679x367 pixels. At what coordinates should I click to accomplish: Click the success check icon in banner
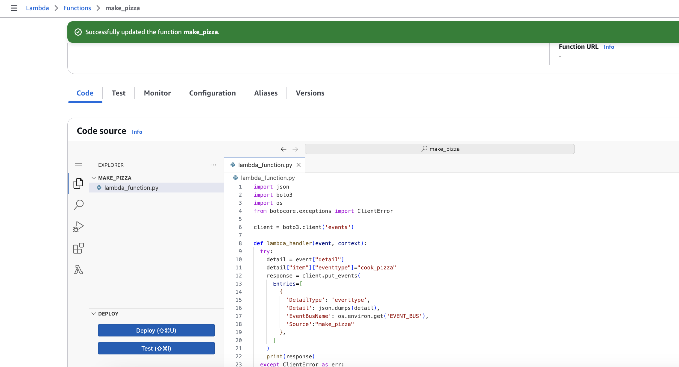[x=78, y=32]
